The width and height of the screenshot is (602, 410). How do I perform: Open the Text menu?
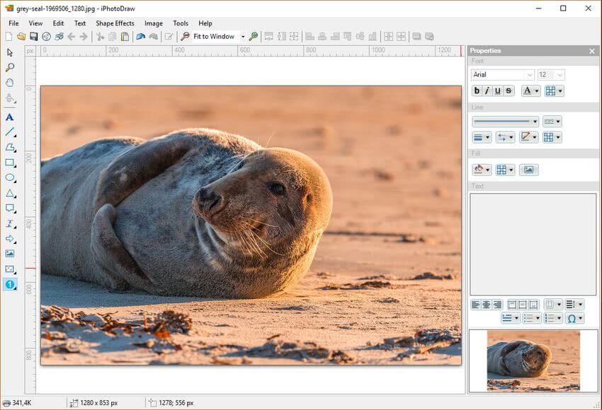80,23
